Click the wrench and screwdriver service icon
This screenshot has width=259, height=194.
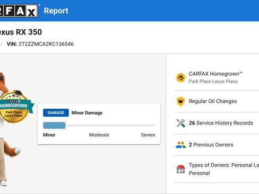(x=180, y=123)
